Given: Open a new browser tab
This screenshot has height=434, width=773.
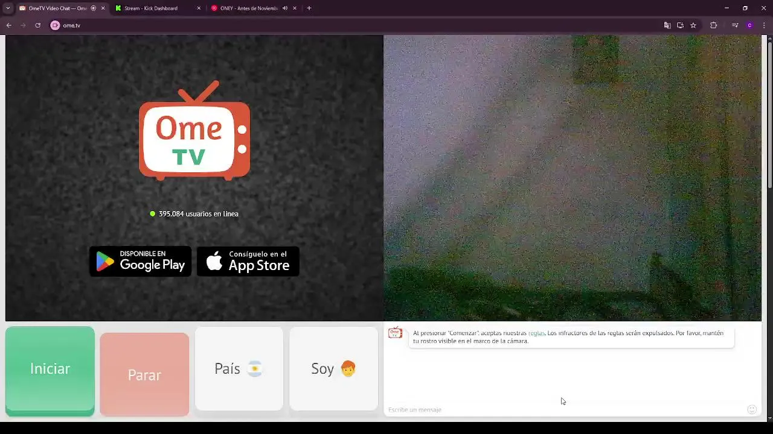Looking at the screenshot, I should tap(309, 8).
